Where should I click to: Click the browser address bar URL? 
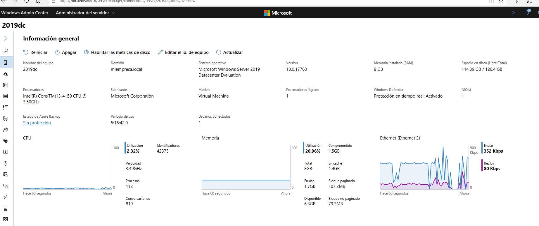[127, 1]
